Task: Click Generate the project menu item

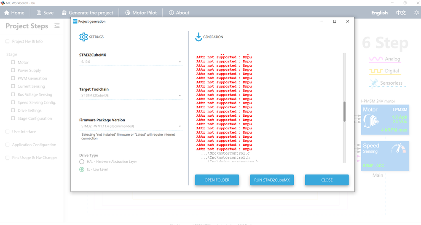Action: point(88,13)
